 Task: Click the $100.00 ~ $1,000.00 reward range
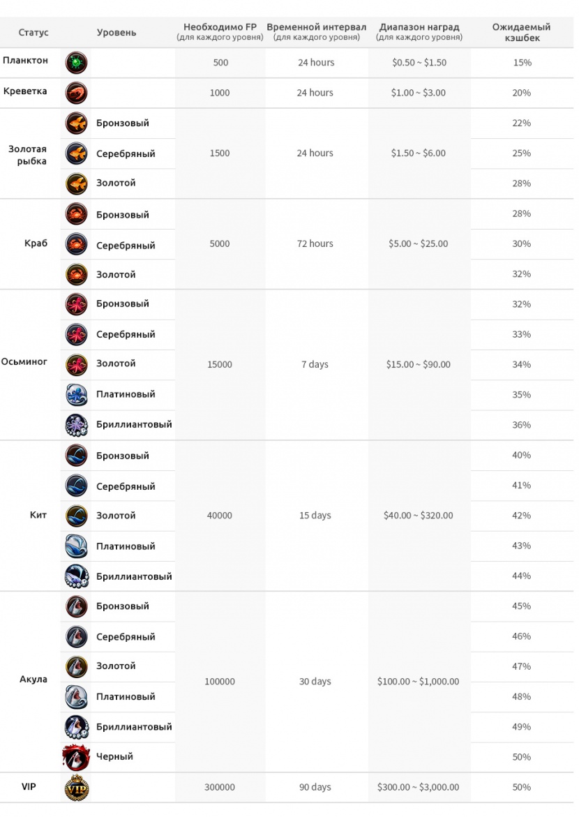(418, 682)
